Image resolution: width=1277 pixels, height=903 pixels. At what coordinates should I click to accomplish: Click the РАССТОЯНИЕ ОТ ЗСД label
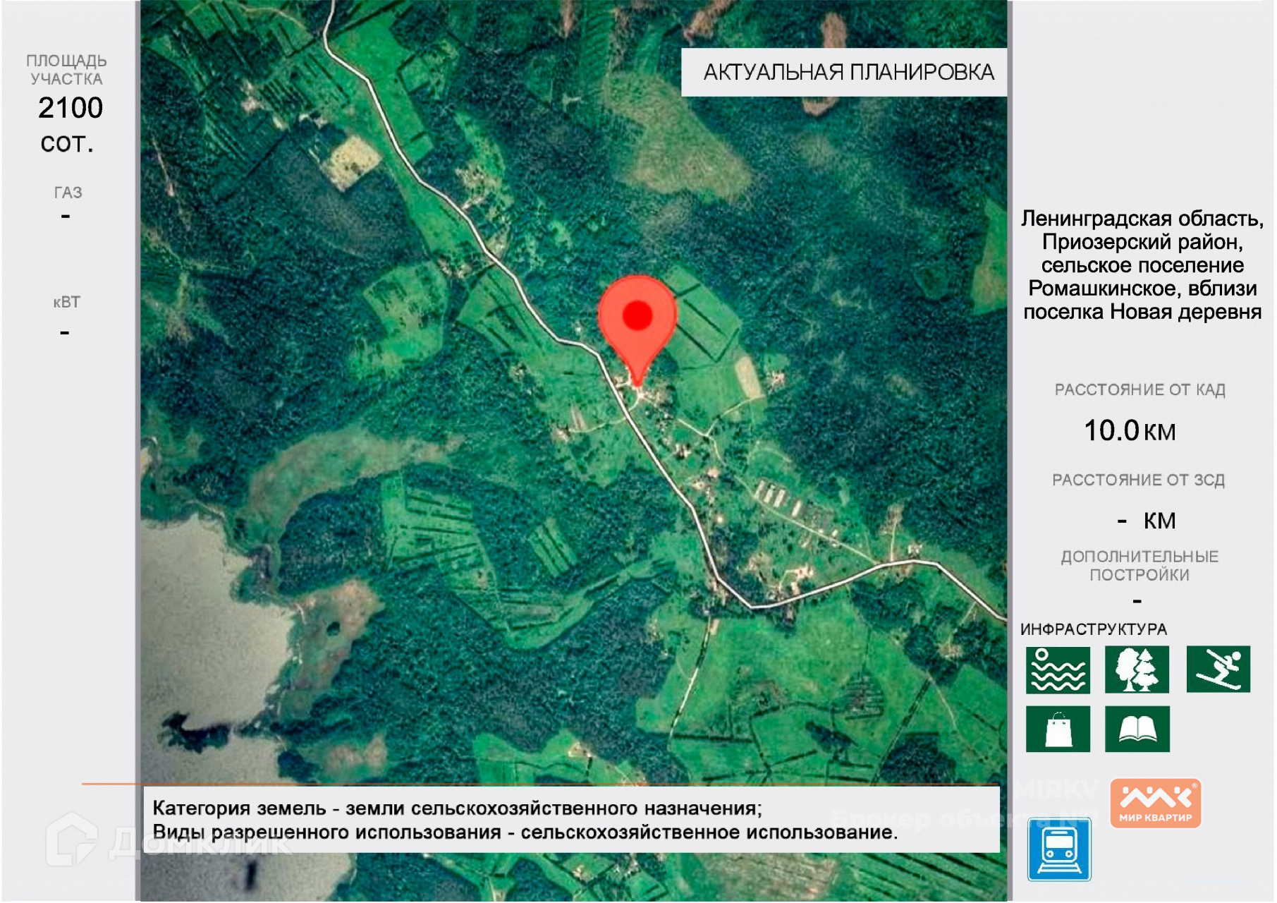click(1138, 480)
